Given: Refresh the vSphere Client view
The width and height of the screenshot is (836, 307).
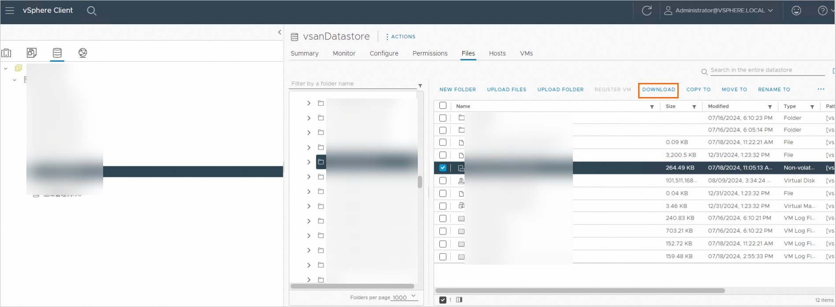Looking at the screenshot, I should point(647,11).
